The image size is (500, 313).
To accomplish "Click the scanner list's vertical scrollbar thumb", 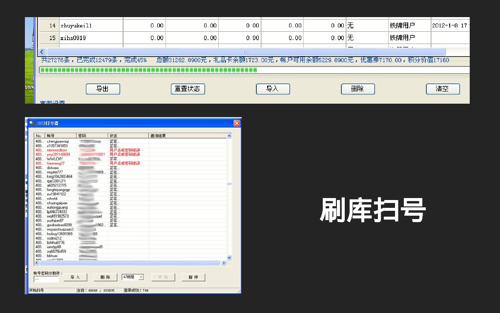I will coord(229,184).
